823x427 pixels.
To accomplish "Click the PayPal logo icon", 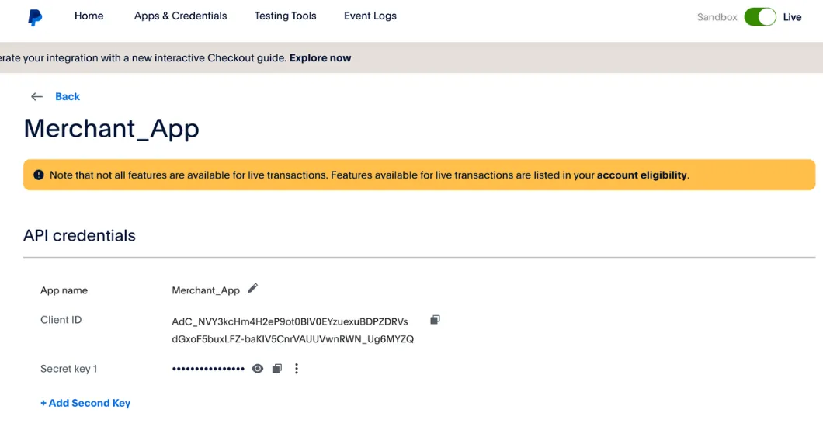I will (x=35, y=17).
